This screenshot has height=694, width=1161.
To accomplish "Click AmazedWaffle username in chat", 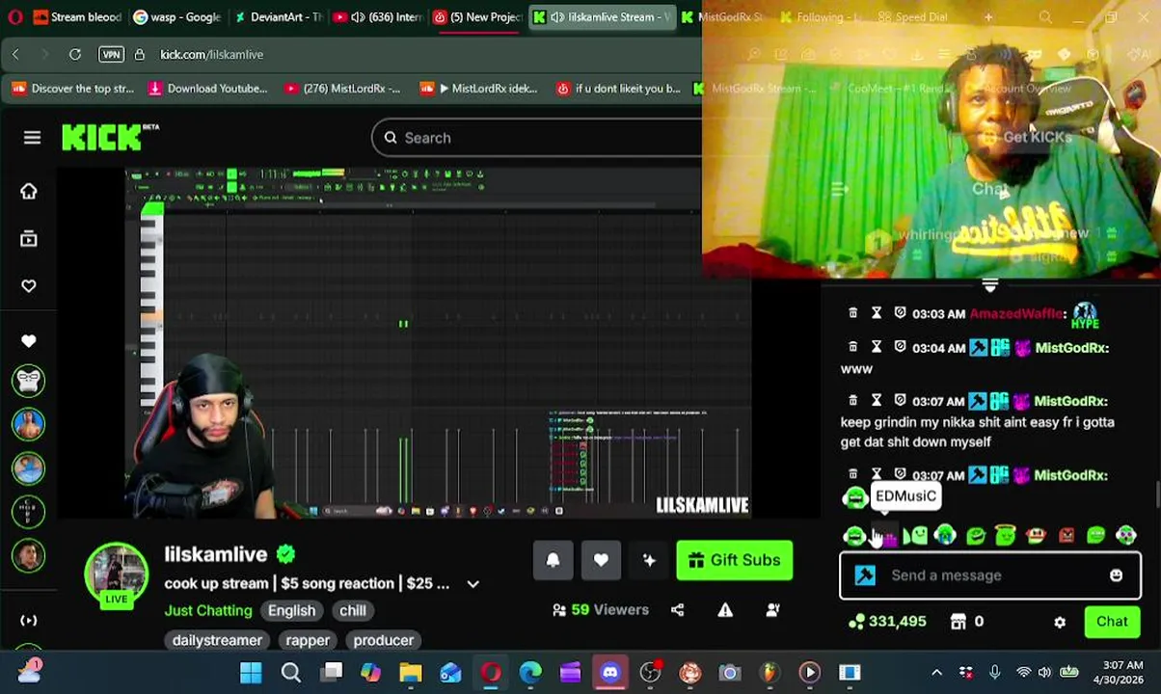I will coord(1017,314).
